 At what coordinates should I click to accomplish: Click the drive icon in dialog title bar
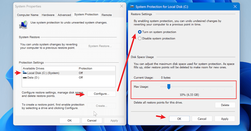(132, 7)
